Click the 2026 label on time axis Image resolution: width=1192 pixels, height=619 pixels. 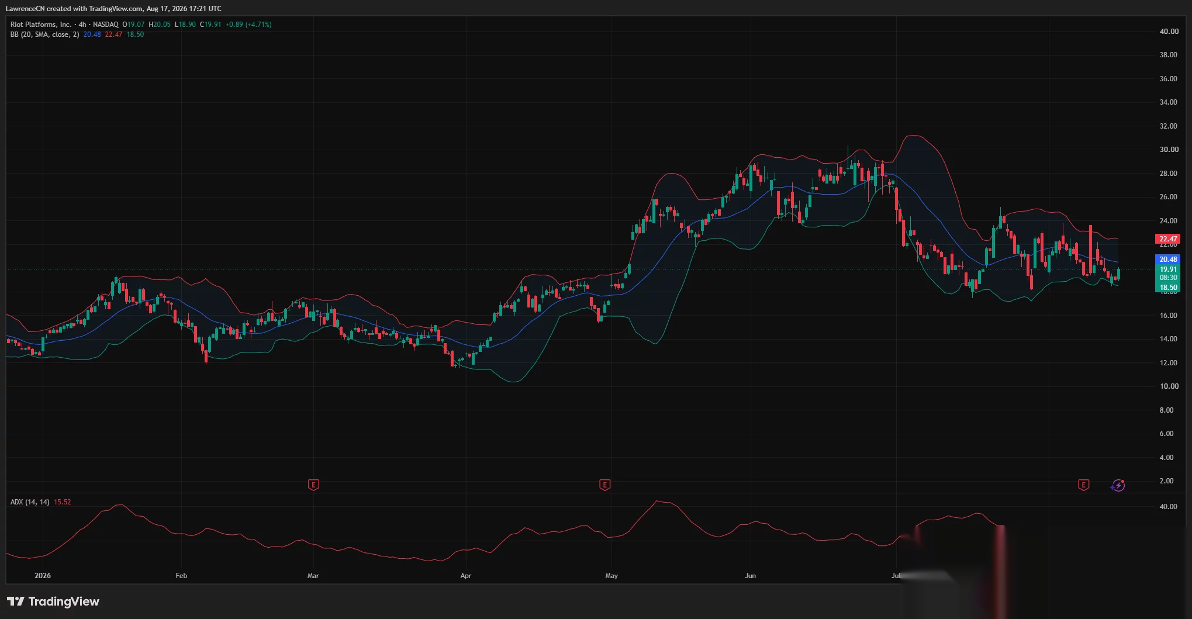pos(43,576)
